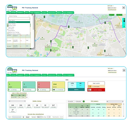
Task: Open the Reports menu in top navigation
Action: pos(60,12)
